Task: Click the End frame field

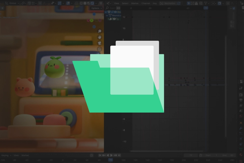Action: (x=228, y=155)
